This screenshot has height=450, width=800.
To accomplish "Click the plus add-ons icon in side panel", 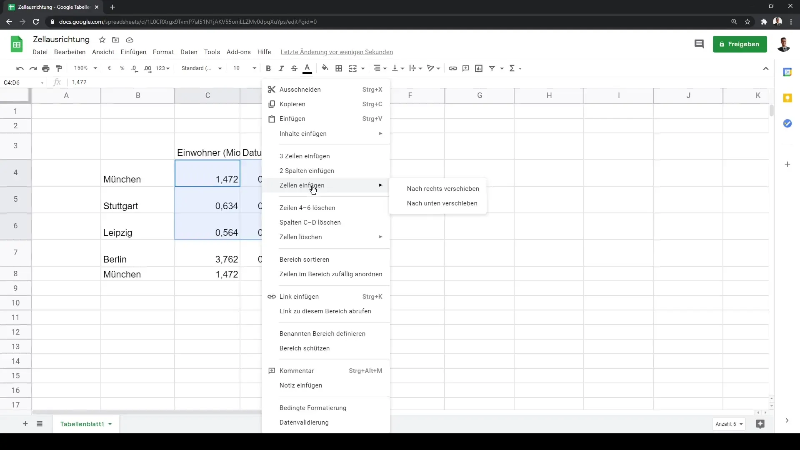I will click(x=787, y=164).
